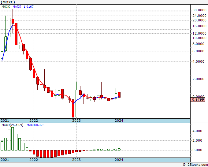Click the 30.0000 price axis label

click(199, 10)
